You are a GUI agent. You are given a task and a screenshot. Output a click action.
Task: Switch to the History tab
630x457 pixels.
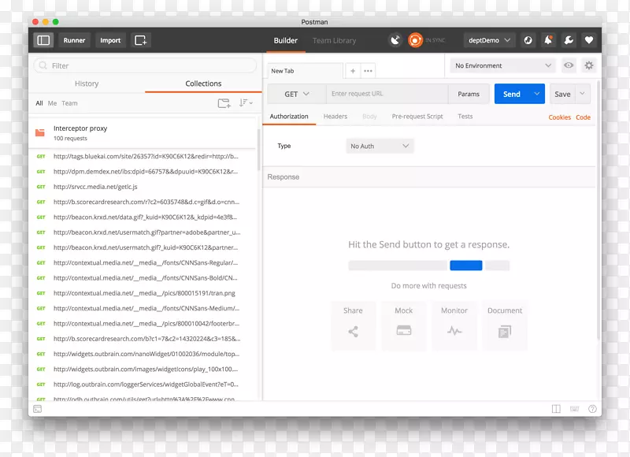pos(87,84)
